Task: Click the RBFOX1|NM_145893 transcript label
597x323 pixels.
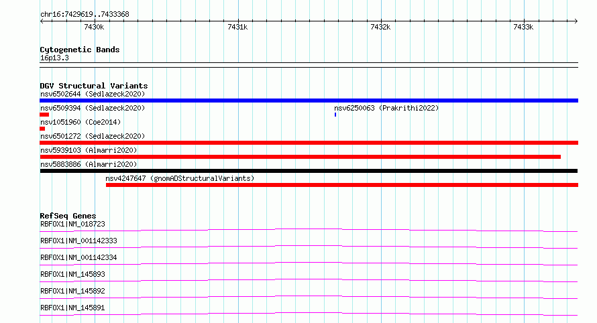Action: 72,274
